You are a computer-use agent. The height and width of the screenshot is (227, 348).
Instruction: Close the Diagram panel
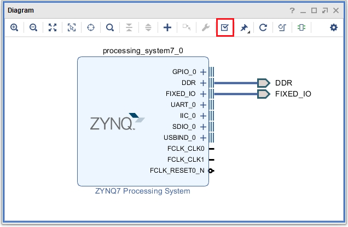click(x=336, y=10)
